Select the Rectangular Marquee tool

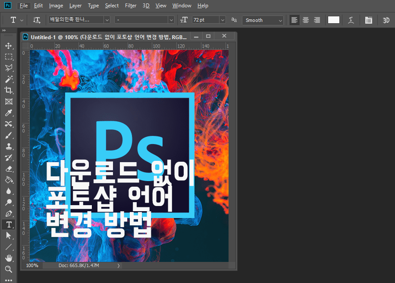9,57
